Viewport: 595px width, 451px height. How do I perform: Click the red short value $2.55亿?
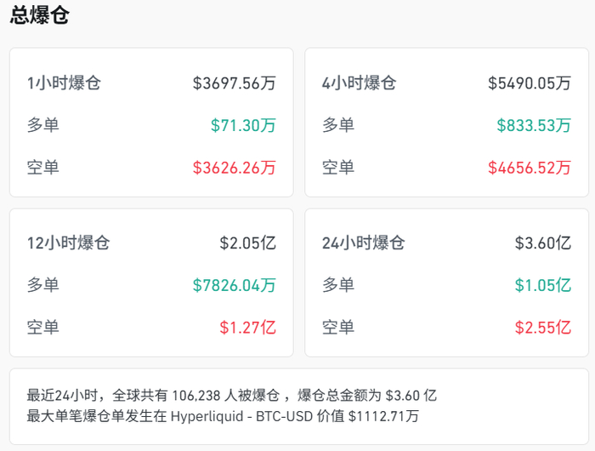[x=542, y=327]
